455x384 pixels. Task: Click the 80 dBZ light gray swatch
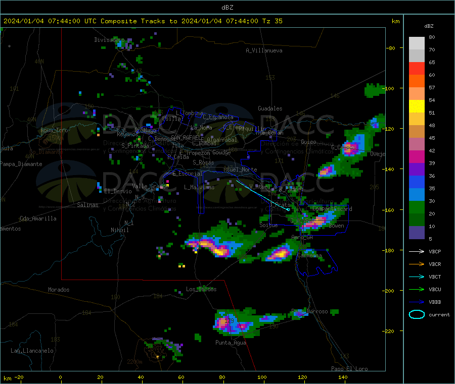[417, 43]
